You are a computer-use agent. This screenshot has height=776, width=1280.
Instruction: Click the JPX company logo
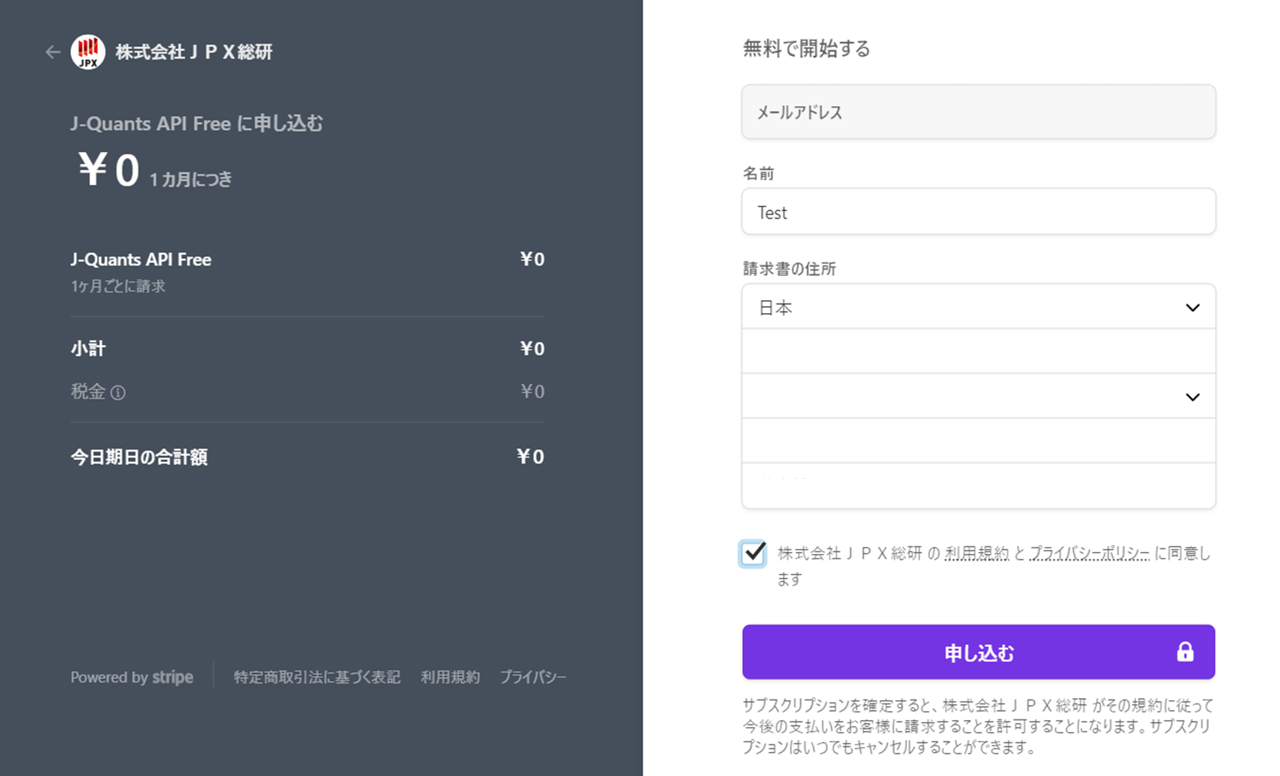click(x=87, y=51)
